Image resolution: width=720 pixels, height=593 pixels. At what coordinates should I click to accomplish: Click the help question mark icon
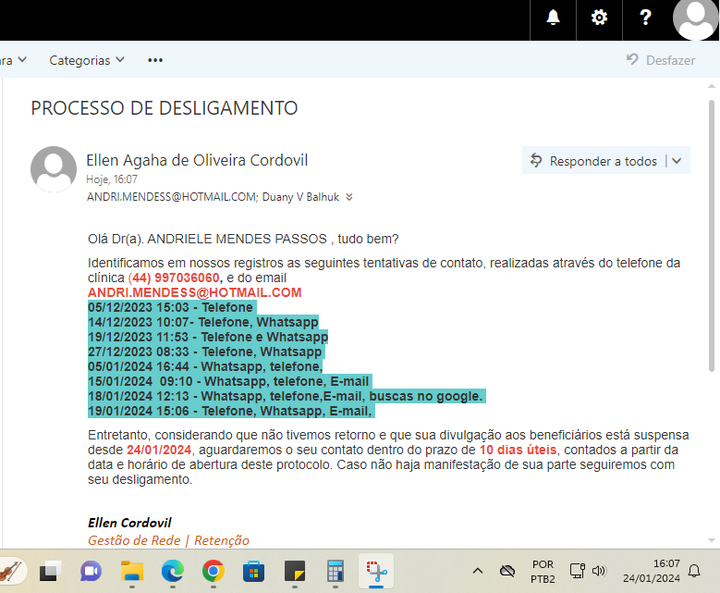click(645, 18)
